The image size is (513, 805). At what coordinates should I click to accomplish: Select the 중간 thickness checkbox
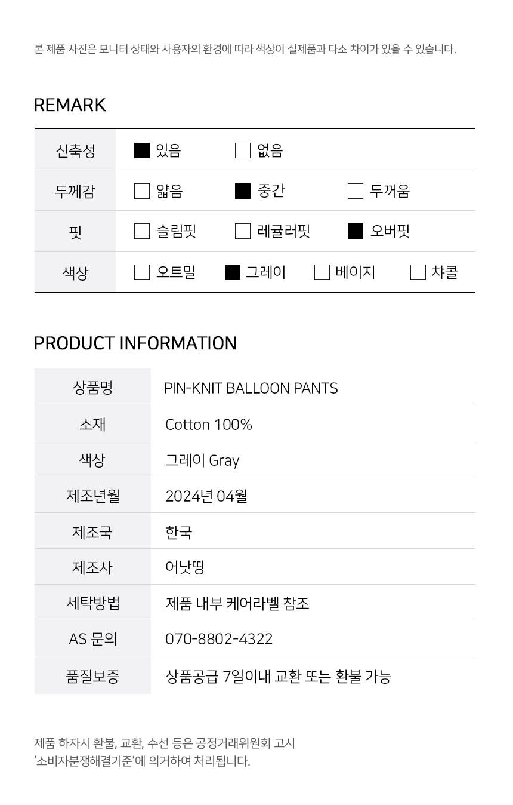pos(243,191)
